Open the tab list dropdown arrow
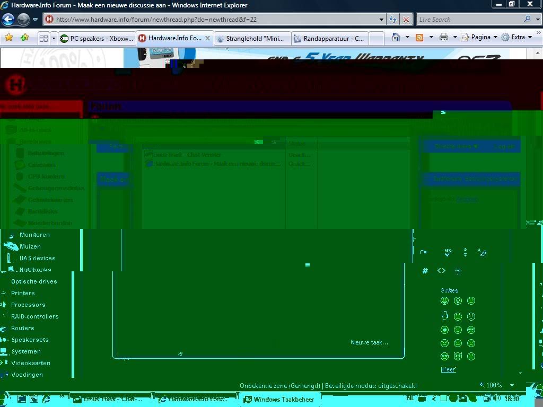 54,38
